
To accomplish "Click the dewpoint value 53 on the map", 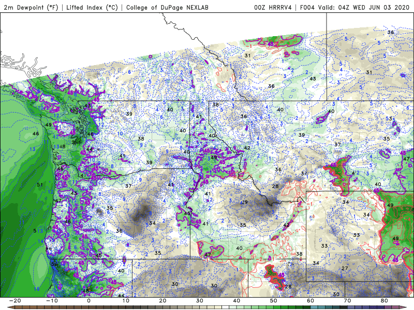I will [389, 119].
